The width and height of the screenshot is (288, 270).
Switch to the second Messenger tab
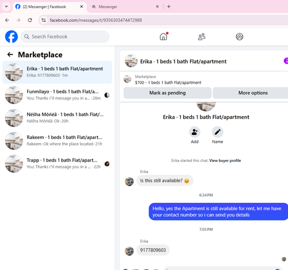125,7
